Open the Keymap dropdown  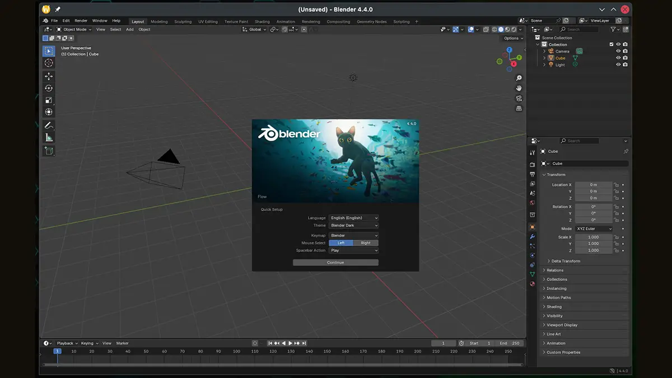click(x=354, y=236)
